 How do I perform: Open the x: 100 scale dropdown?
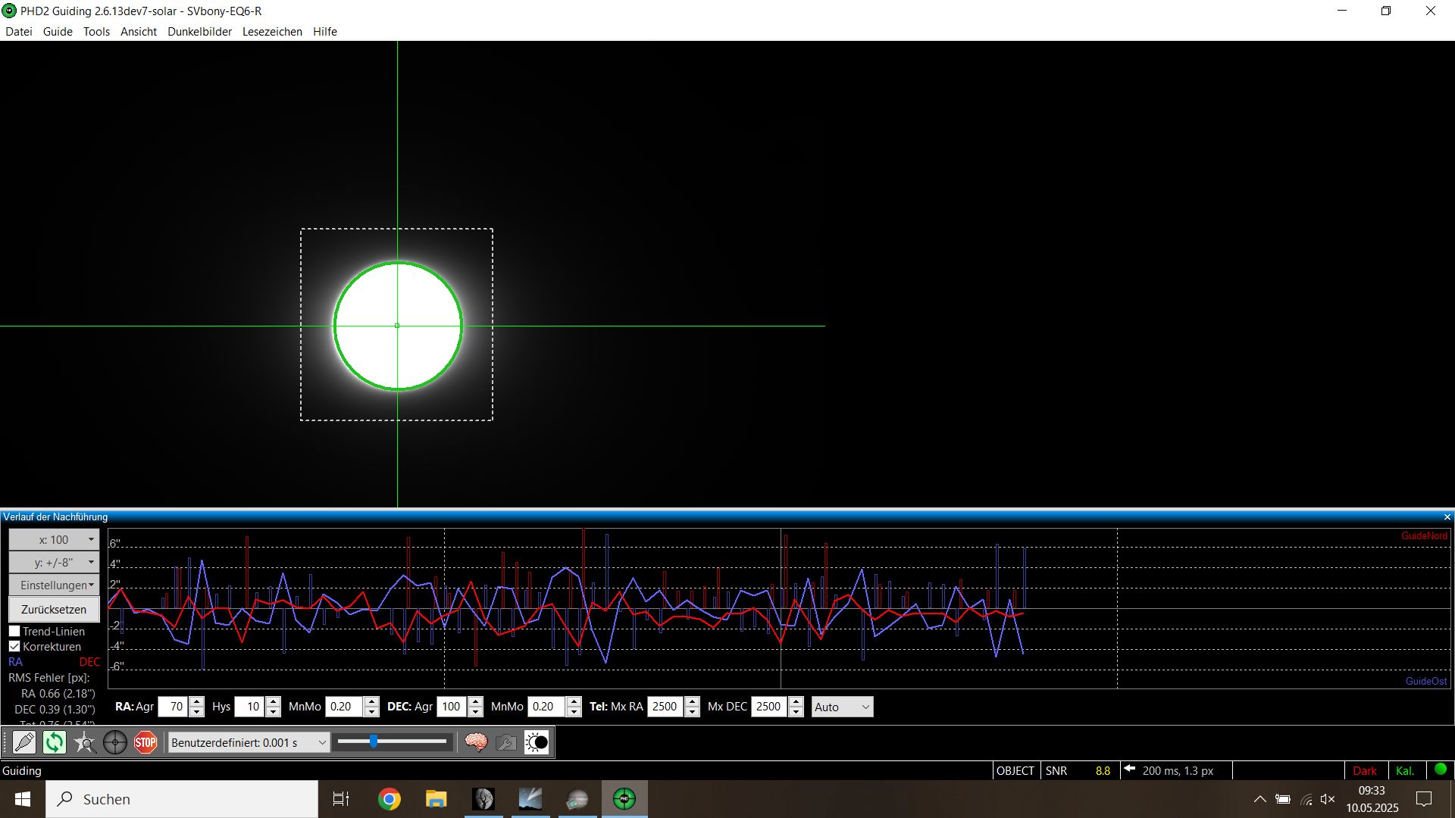tap(54, 539)
